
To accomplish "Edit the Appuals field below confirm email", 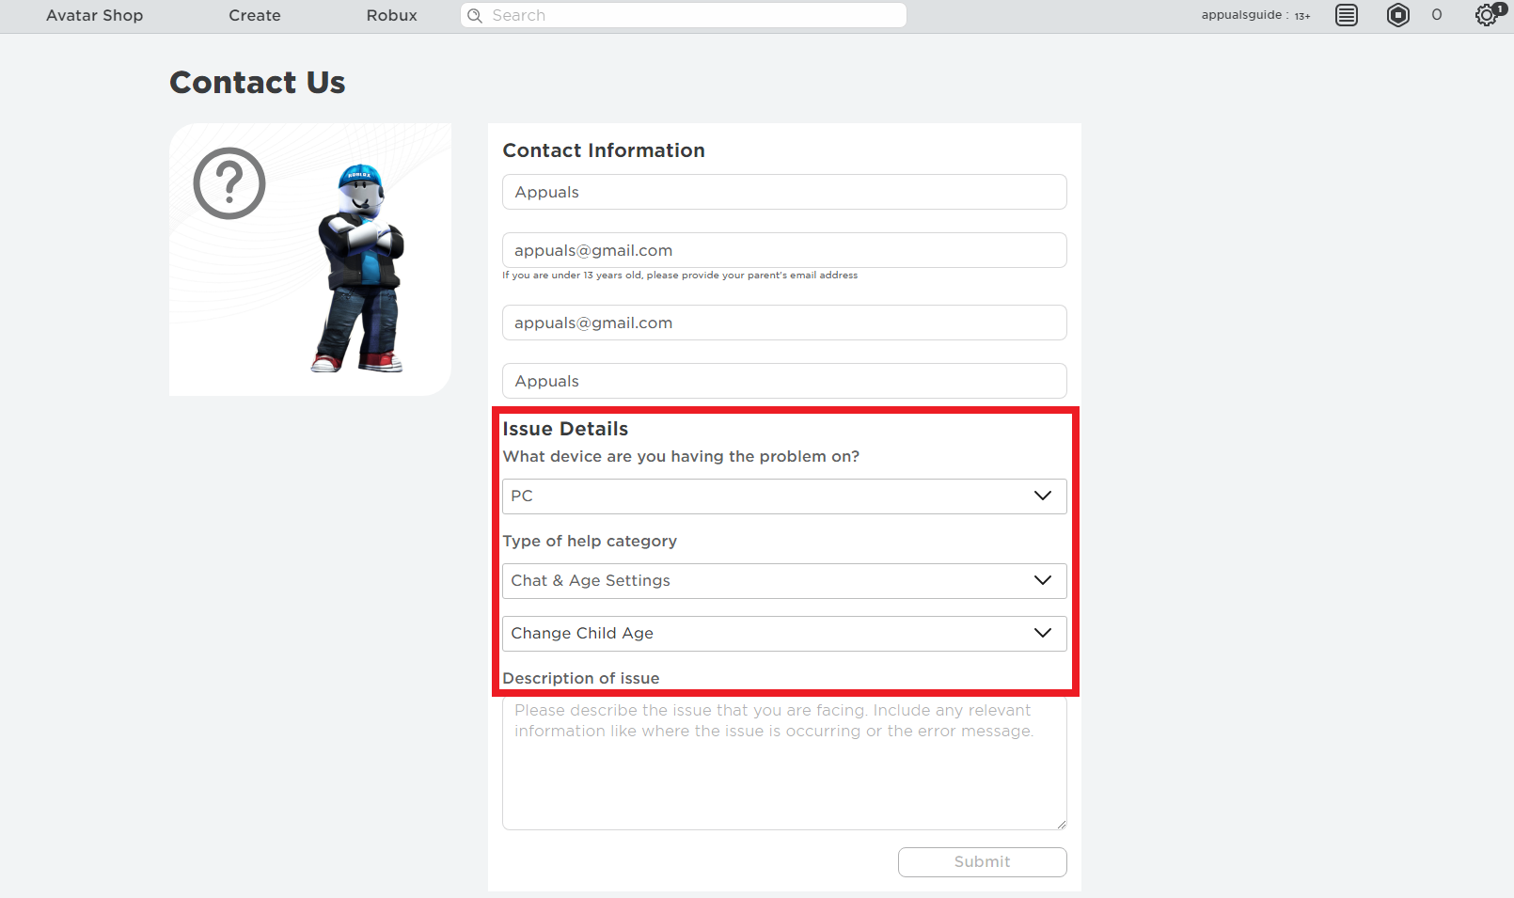I will tap(784, 381).
